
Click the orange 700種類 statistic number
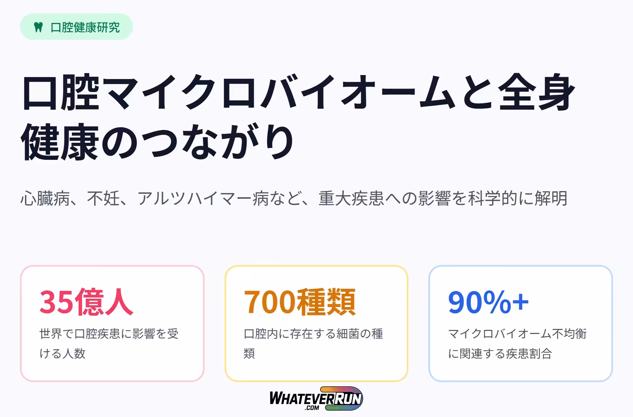point(299,302)
